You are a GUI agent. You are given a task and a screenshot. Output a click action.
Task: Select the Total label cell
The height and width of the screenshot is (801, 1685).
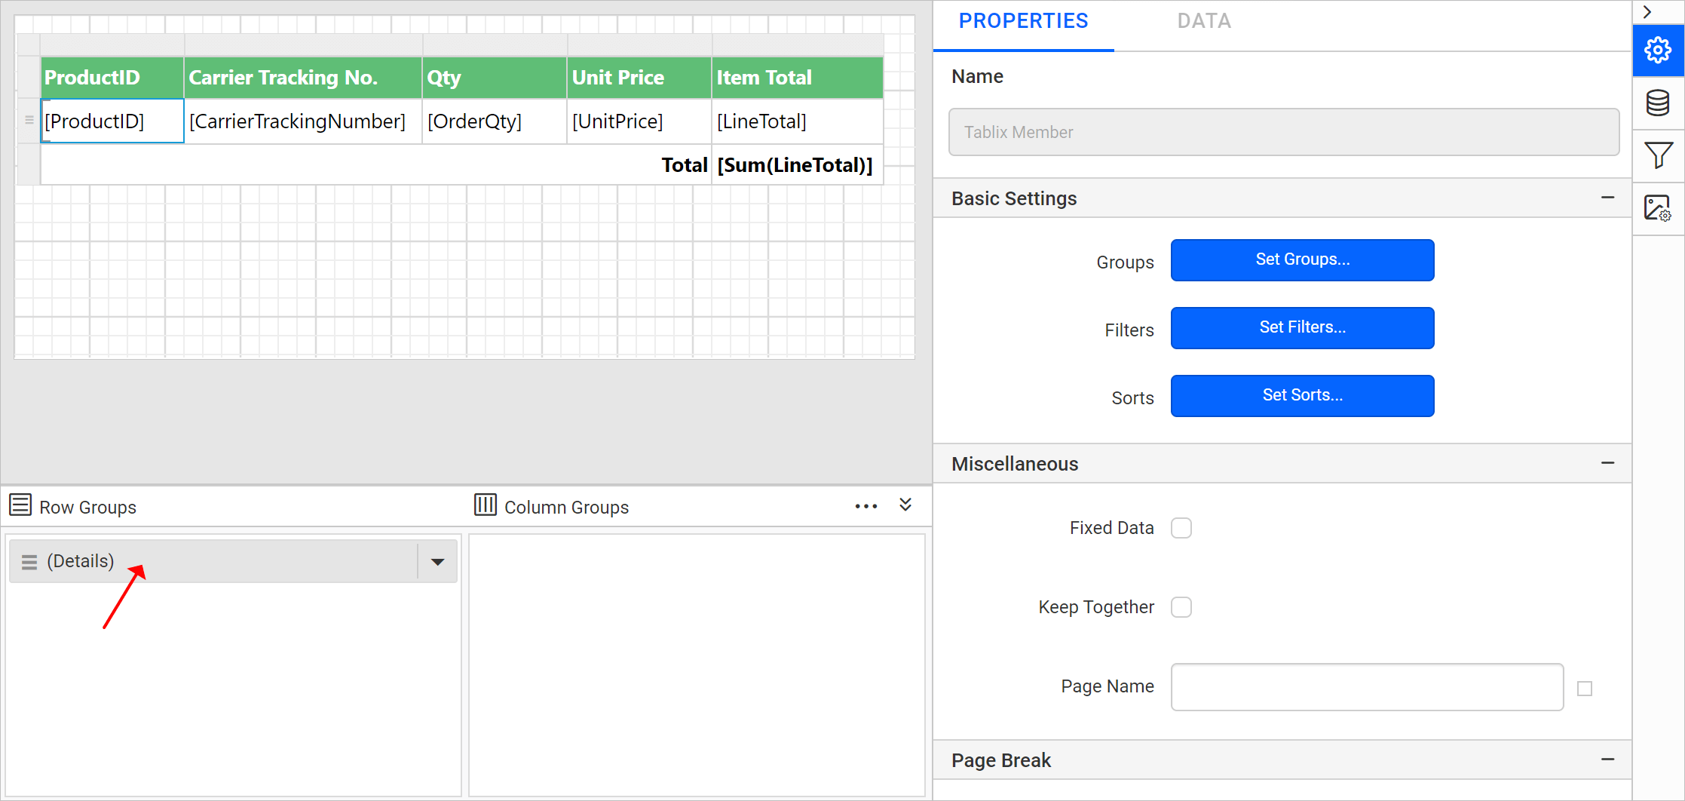coord(376,164)
